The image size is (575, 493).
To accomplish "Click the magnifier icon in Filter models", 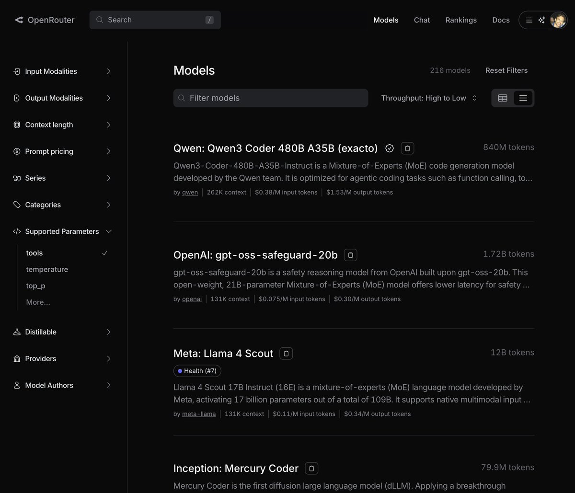I will [x=182, y=98].
